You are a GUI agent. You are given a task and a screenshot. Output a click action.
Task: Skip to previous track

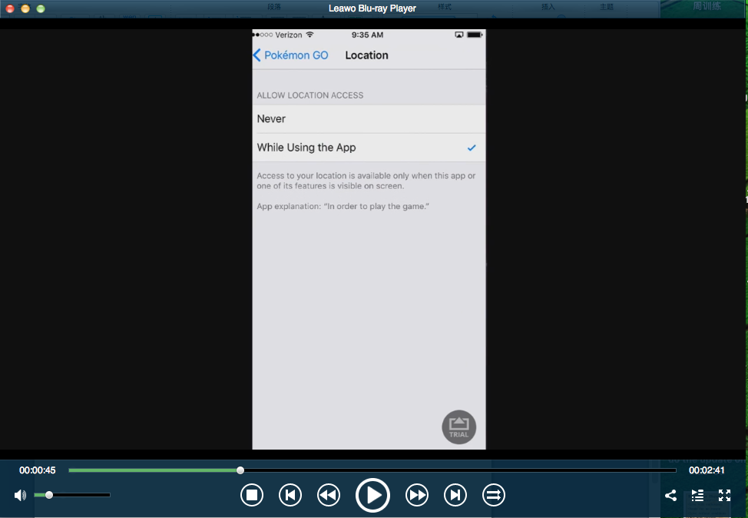290,495
